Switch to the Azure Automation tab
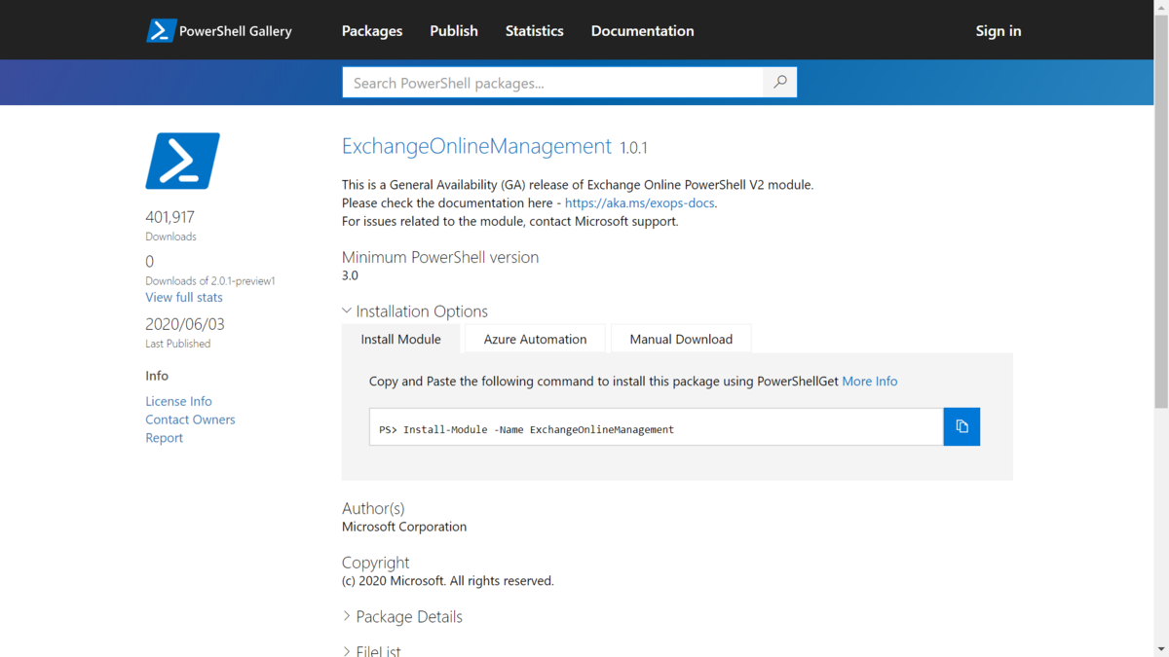 (x=534, y=339)
